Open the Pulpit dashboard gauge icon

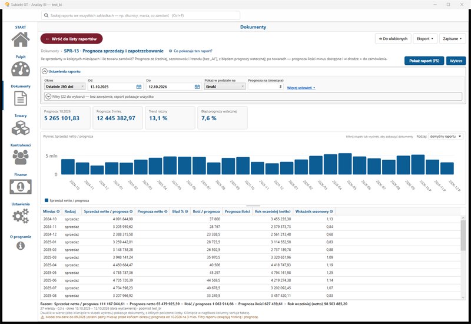click(21, 69)
